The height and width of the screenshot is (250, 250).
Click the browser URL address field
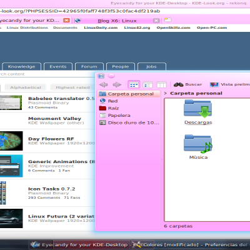tap(125, 11)
